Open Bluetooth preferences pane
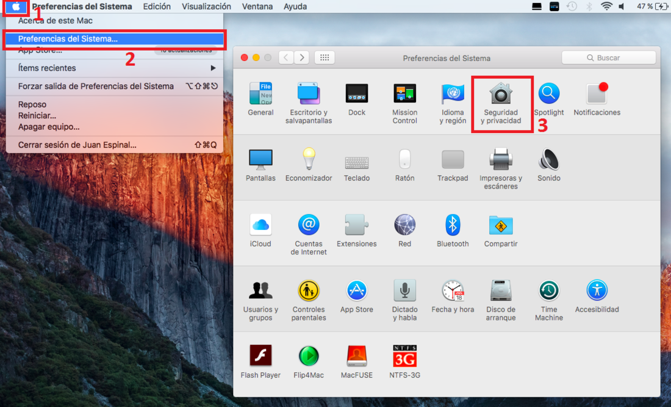Image resolution: width=671 pixels, height=407 pixels. 453,231
